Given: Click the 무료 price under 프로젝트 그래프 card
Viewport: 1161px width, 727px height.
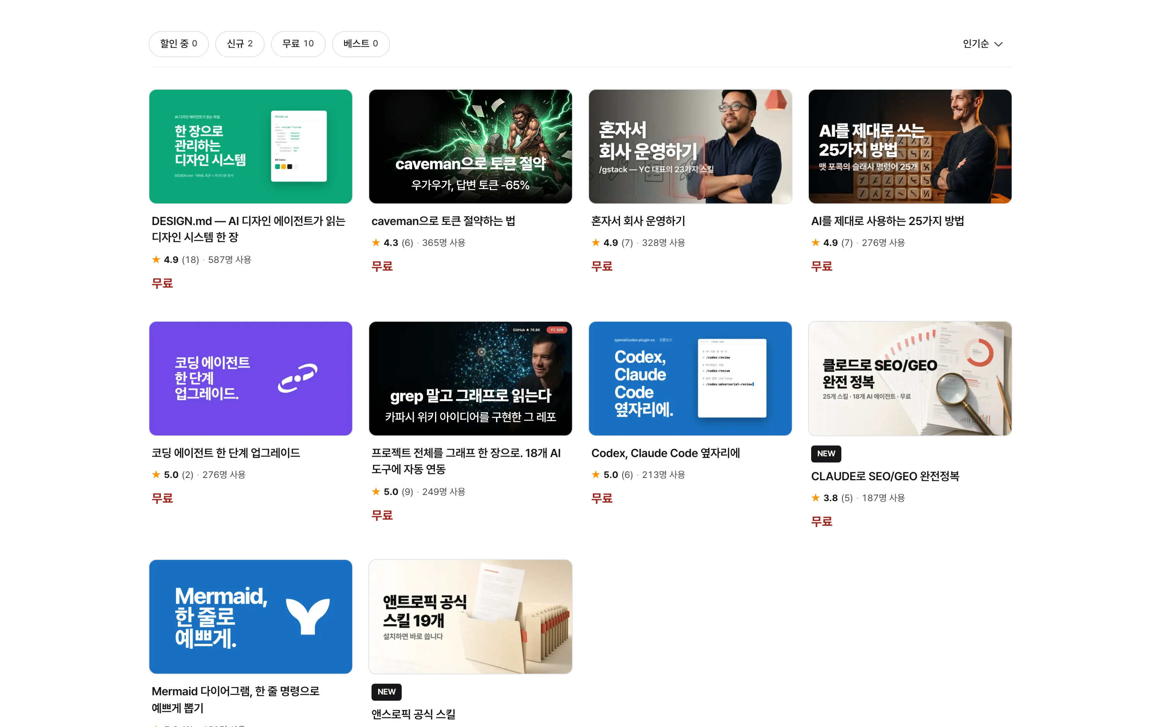Looking at the screenshot, I should pyautogui.click(x=382, y=515).
